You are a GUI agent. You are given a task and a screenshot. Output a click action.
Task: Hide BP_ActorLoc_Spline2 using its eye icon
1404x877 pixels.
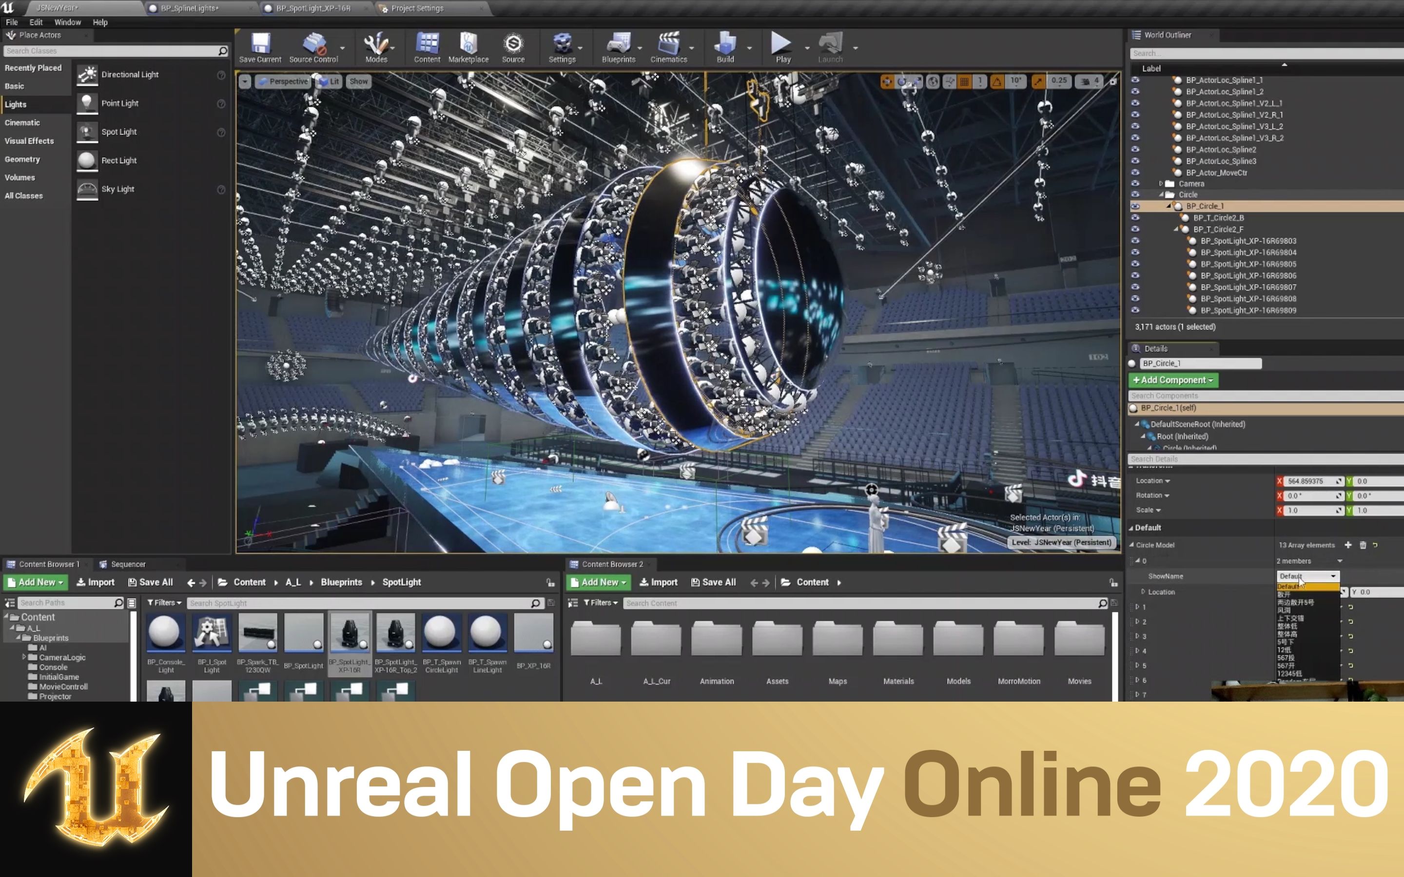(1135, 149)
